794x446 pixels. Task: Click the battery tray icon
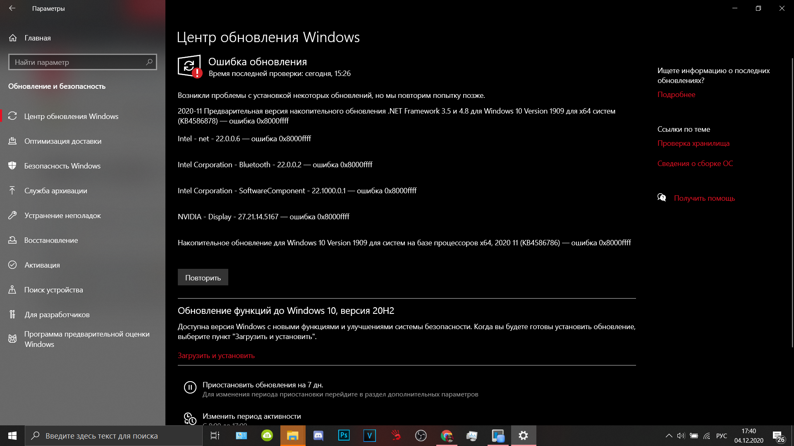[694, 436]
